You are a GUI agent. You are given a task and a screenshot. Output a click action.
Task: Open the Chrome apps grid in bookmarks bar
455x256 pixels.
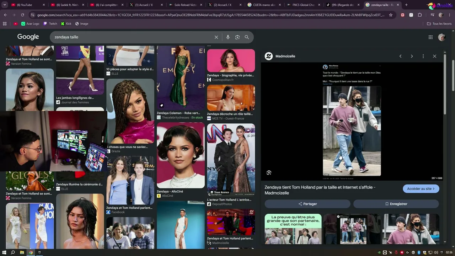pyautogui.click(x=5, y=23)
